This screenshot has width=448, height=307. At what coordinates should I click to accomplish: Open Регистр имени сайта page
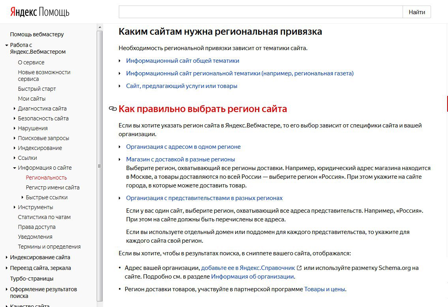coord(52,187)
